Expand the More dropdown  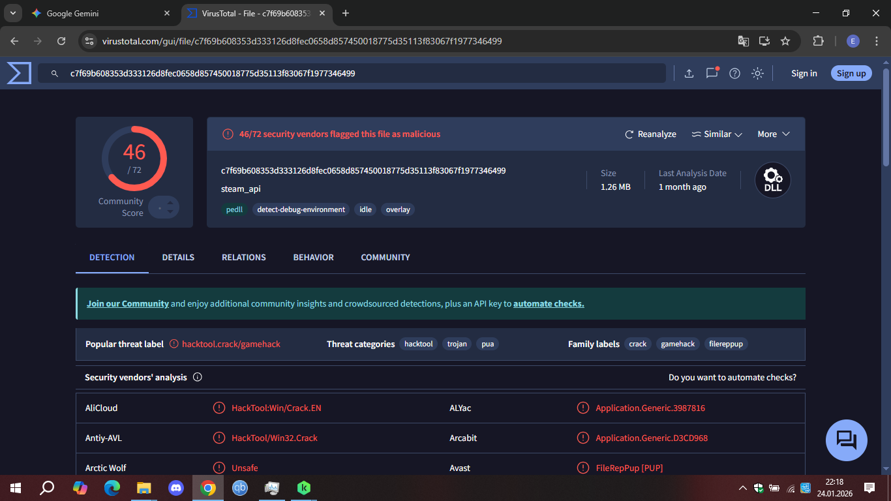[774, 134]
